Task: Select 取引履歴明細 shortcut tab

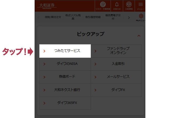Action: coord(93,17)
